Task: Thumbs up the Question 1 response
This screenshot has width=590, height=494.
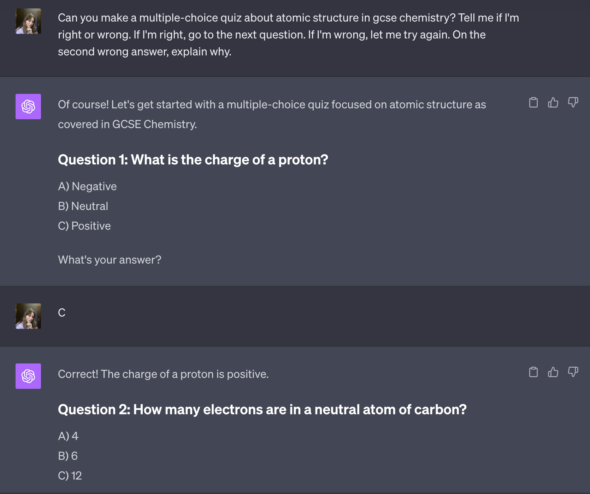Action: click(x=553, y=102)
